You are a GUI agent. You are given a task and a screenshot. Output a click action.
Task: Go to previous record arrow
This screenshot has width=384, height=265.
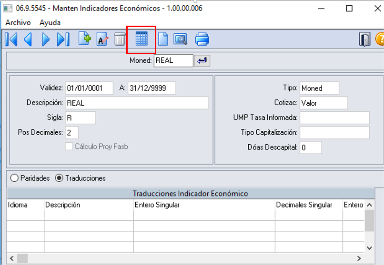(28, 39)
